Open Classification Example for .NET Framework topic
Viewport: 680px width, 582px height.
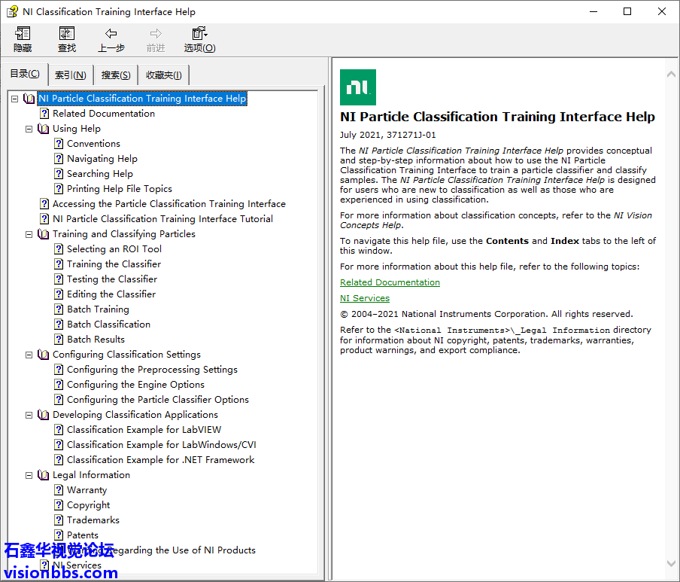click(160, 460)
